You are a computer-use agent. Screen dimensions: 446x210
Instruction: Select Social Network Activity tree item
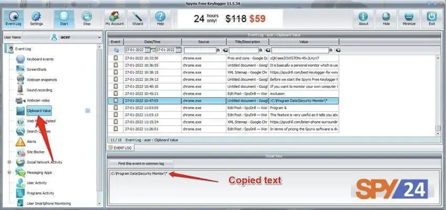tap(44, 162)
